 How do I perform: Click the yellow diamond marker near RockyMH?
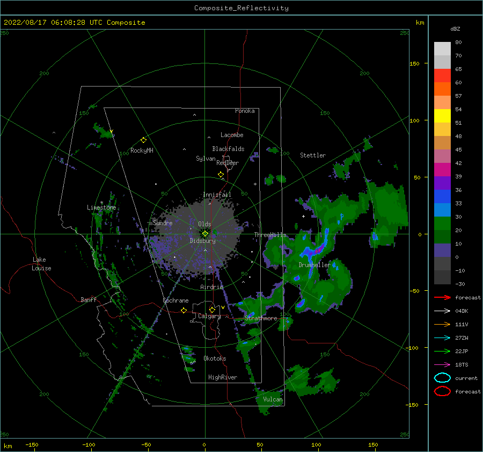[x=143, y=140]
